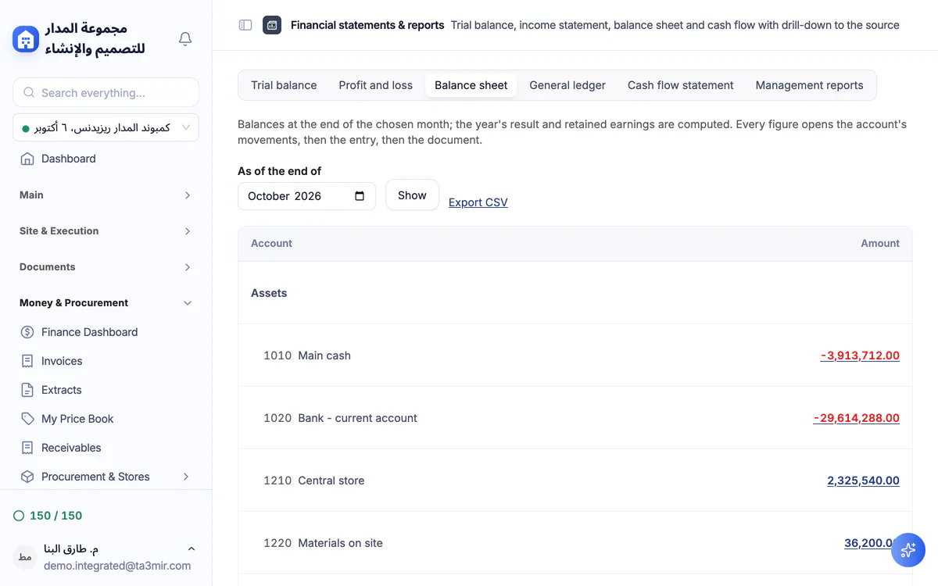This screenshot has height=586, width=938.
Task: Click the 1220 Materials on site name
Action: [323, 543]
